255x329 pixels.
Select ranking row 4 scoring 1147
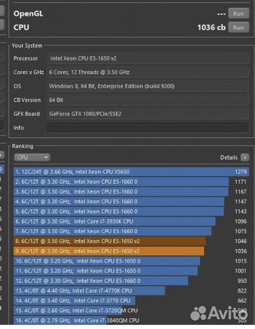[131, 202]
